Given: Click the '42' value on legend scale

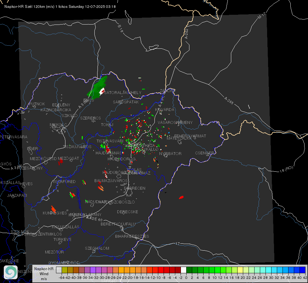Looking at the screenshot, I should (305, 278).
